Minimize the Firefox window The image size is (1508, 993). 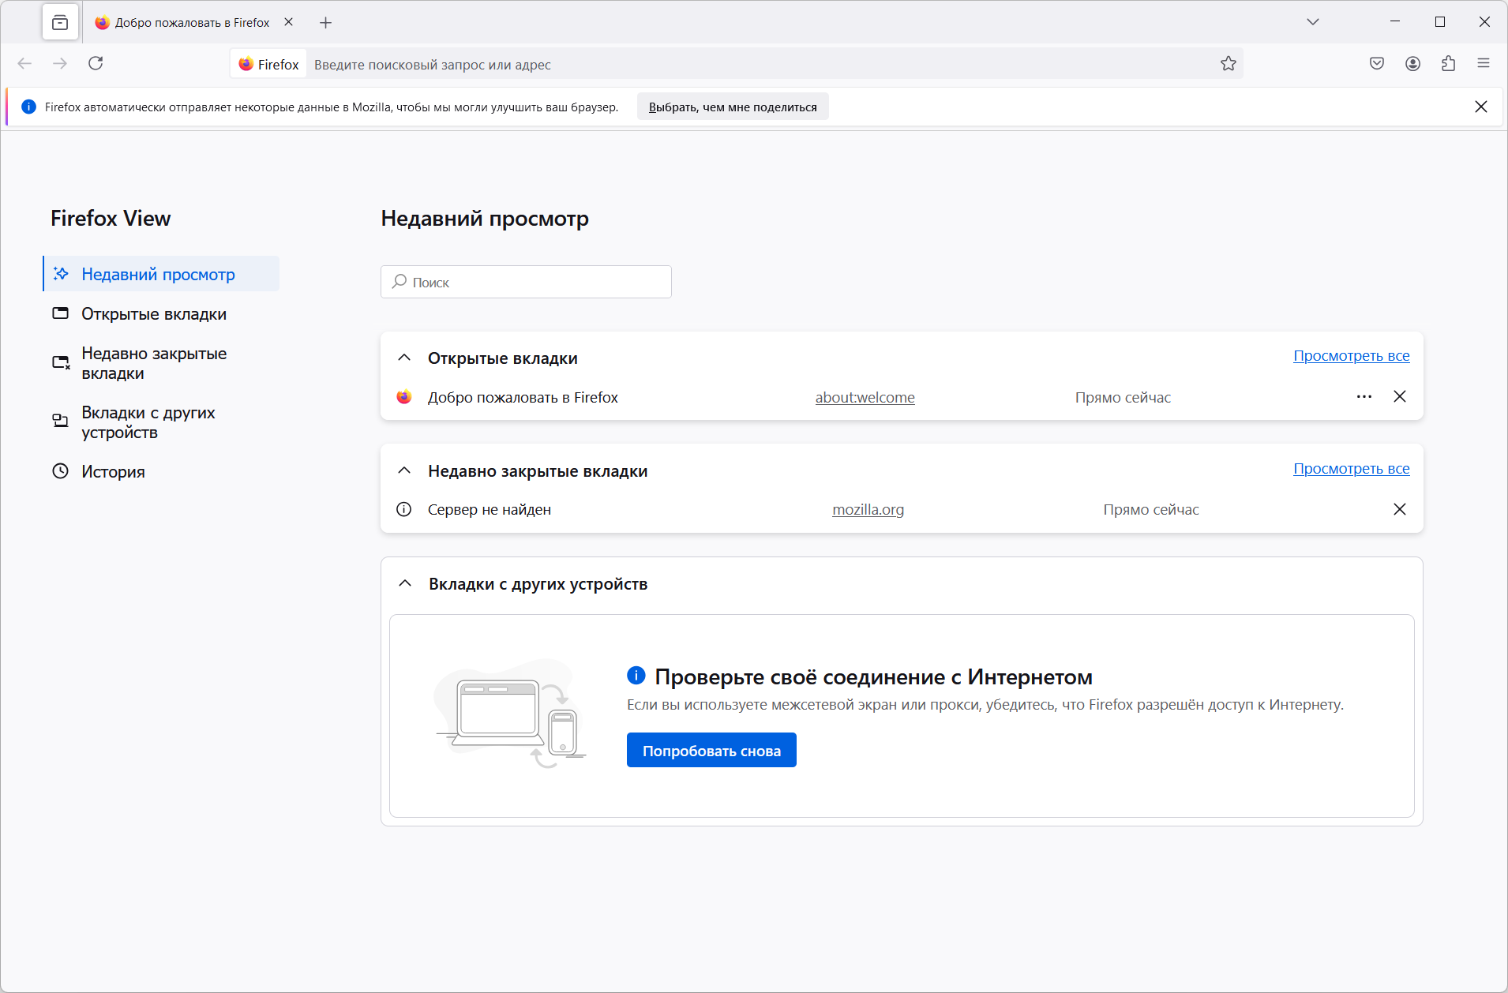[x=1395, y=22]
